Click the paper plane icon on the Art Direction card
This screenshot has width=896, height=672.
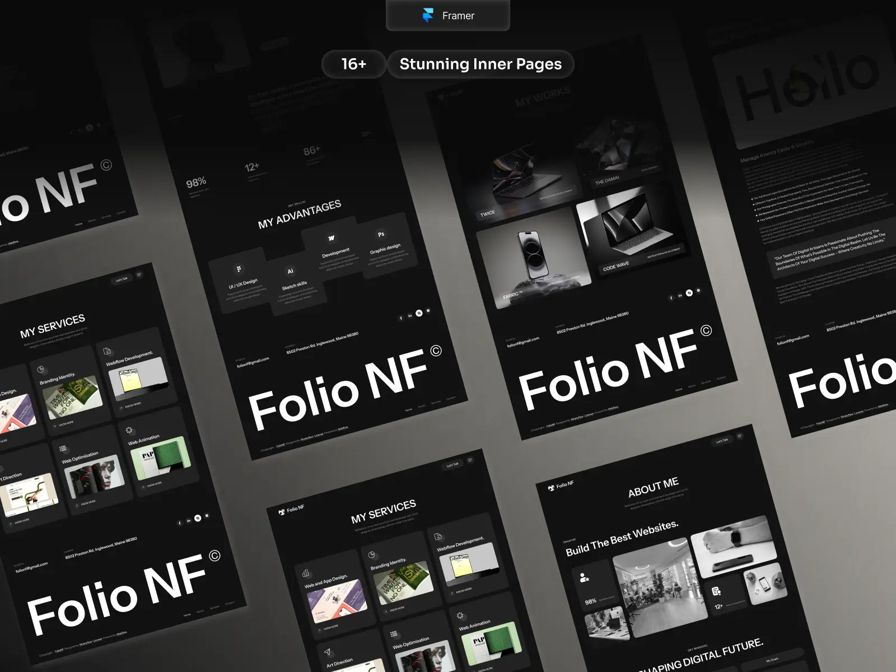click(328, 652)
